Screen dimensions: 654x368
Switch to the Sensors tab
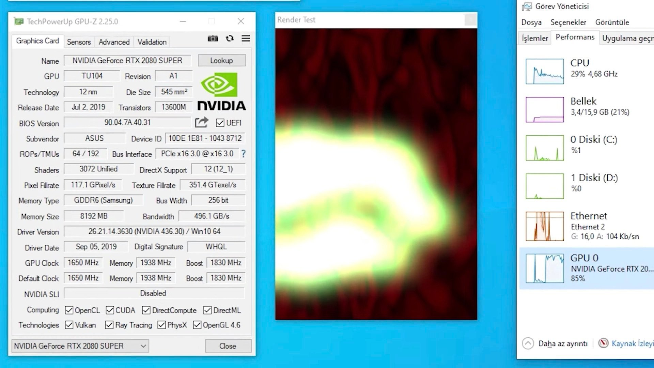[x=79, y=42]
